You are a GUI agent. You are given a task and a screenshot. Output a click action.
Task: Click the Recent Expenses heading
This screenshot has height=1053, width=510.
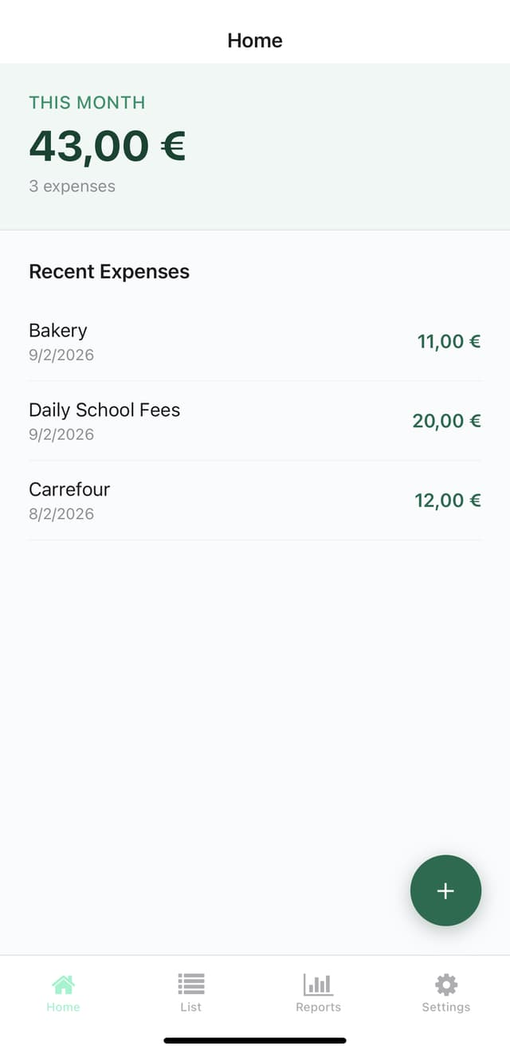click(x=109, y=271)
